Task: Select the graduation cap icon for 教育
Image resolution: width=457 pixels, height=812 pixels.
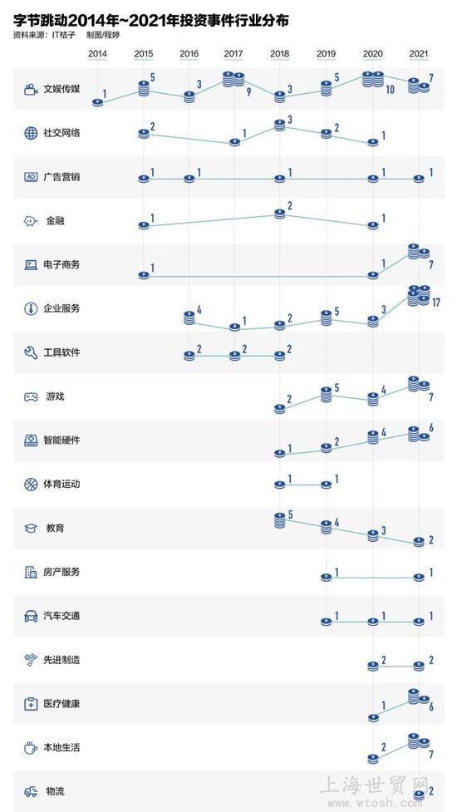Action: click(x=31, y=529)
